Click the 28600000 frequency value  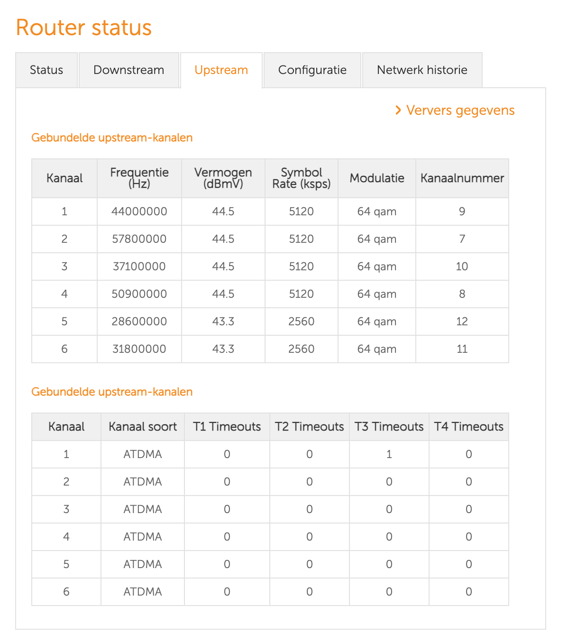[x=139, y=321]
